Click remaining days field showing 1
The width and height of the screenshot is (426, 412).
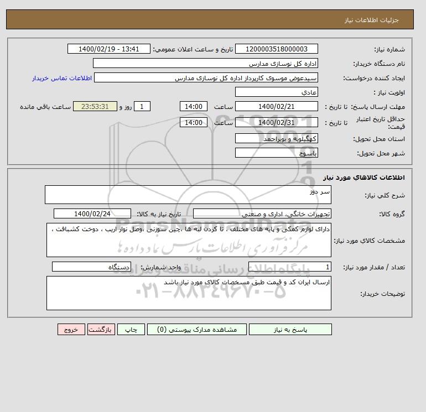tap(142, 107)
